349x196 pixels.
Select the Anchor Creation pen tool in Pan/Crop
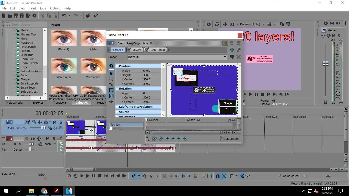[111, 84]
